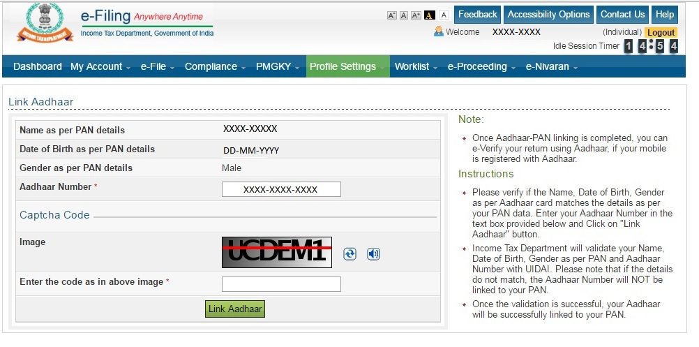Screen dimensions: 699x347
Task: Reset font size with normal A icon
Action: [403, 15]
